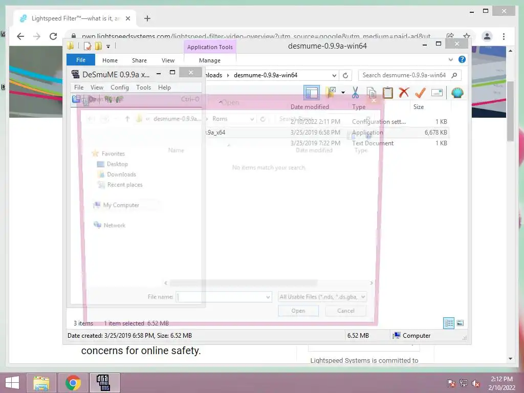Sort by the Date modified column header
This screenshot has height=393, width=524.
(310, 106)
